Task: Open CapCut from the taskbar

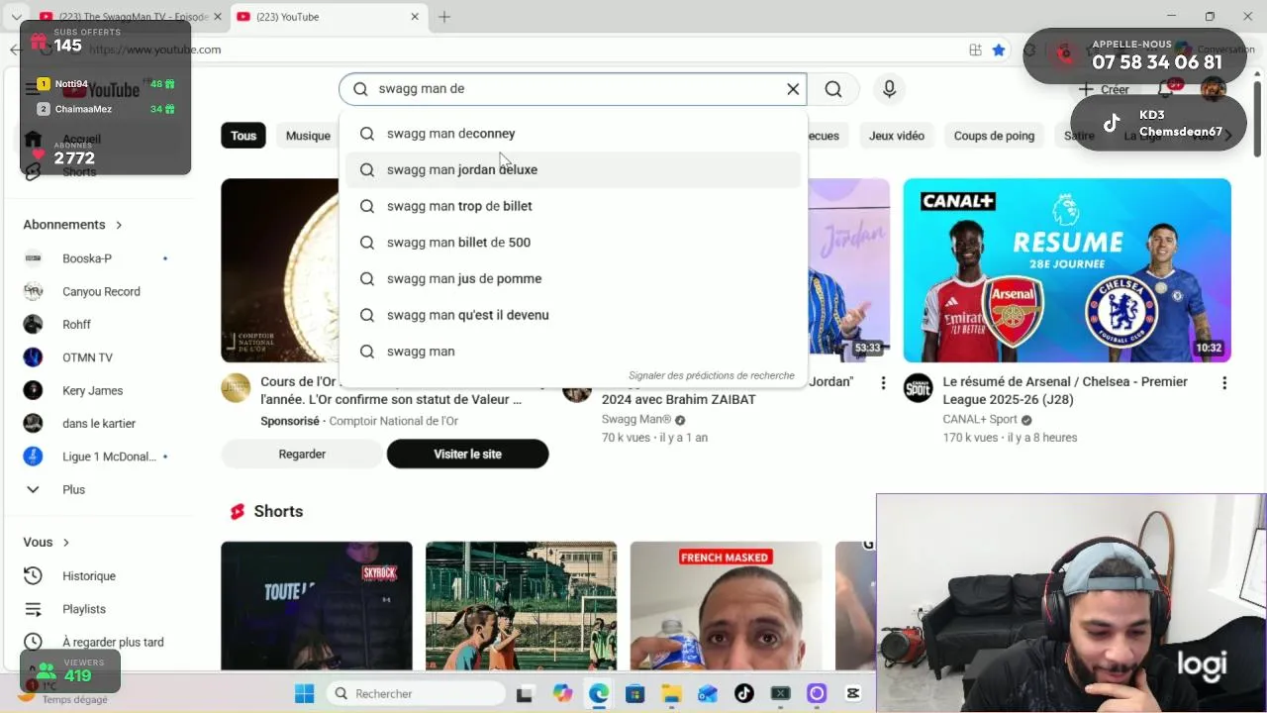Action: coord(853,693)
